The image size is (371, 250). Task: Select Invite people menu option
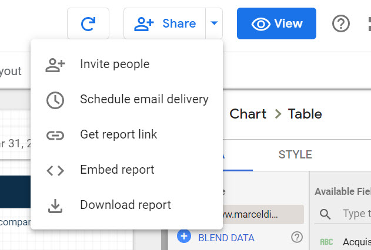click(x=115, y=65)
